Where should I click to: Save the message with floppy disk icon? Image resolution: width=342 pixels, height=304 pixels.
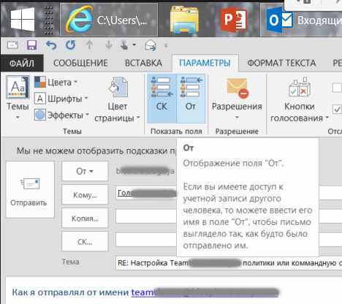pos(31,45)
